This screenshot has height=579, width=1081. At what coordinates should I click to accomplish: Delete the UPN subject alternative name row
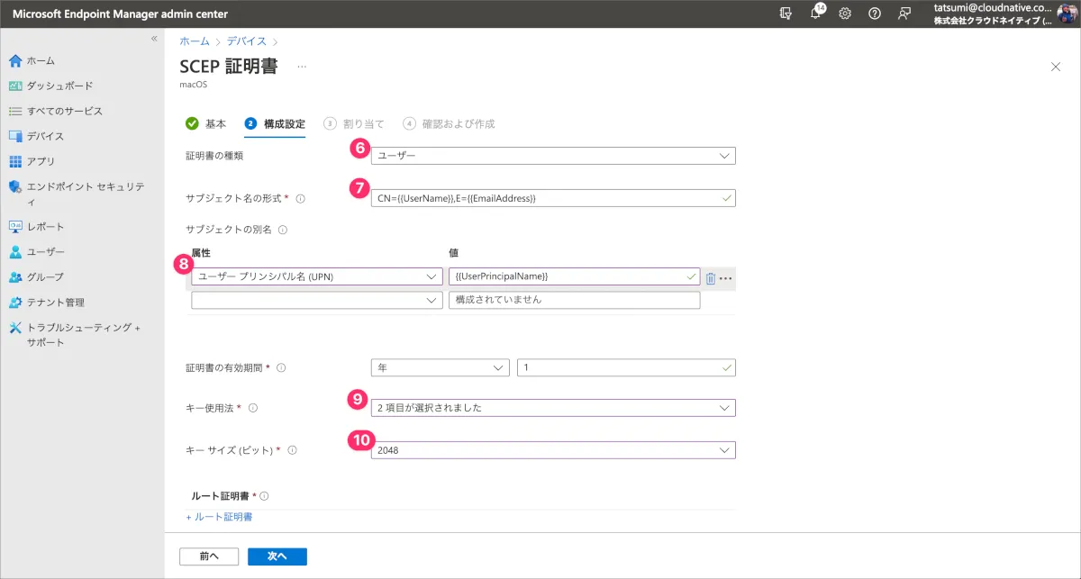(x=710, y=278)
